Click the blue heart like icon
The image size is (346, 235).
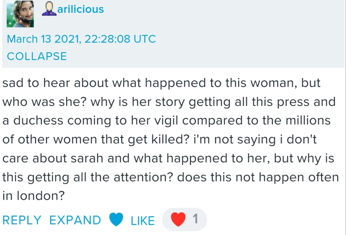click(116, 220)
